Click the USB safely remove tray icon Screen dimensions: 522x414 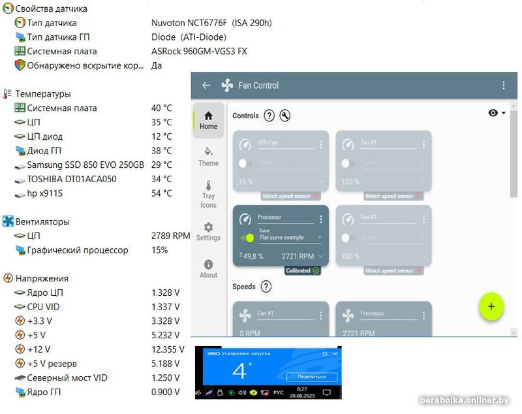(220, 392)
